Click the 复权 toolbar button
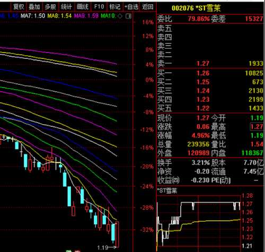The width and height of the screenshot is (265, 252). [19, 7]
